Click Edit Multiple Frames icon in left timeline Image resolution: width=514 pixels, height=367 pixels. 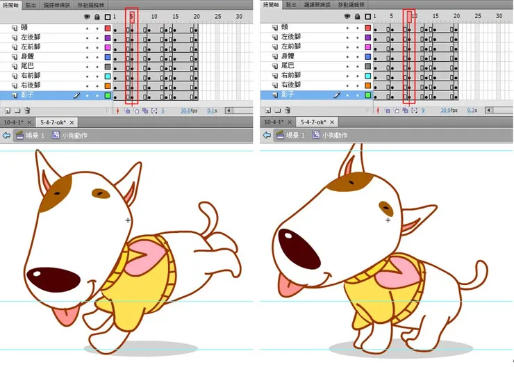coord(145,111)
